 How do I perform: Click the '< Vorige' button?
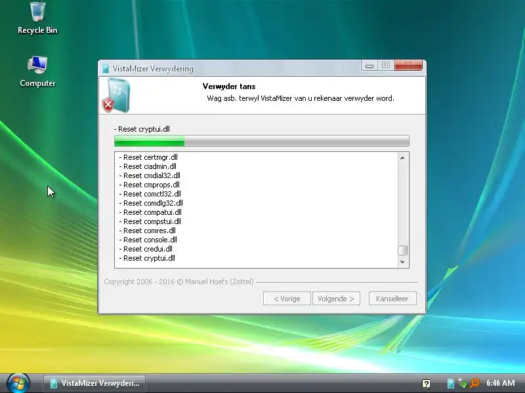point(287,299)
